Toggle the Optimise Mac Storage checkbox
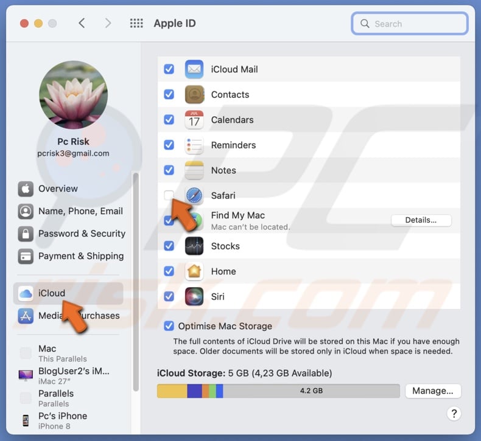 coord(169,326)
